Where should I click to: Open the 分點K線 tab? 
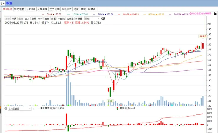point(31,9)
